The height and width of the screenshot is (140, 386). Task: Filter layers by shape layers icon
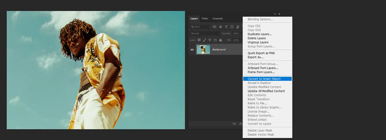(x=232, y=27)
